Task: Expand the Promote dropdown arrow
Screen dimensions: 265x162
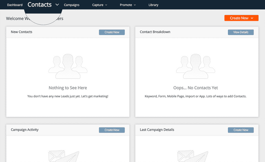Action: click(135, 5)
